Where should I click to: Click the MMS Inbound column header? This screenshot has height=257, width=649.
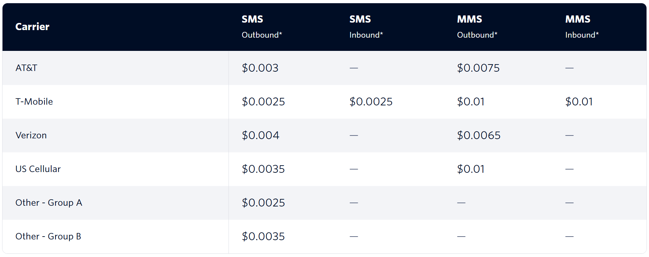pos(582,27)
